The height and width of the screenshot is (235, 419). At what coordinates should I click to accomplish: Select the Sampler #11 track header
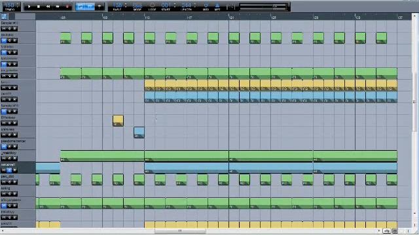[18, 26]
